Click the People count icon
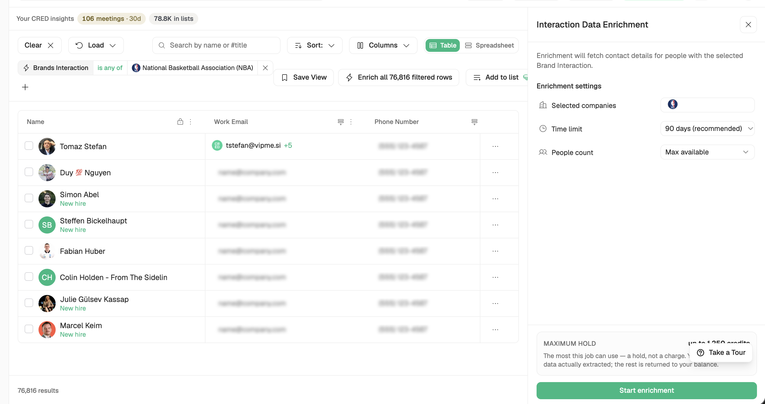 click(x=542, y=152)
